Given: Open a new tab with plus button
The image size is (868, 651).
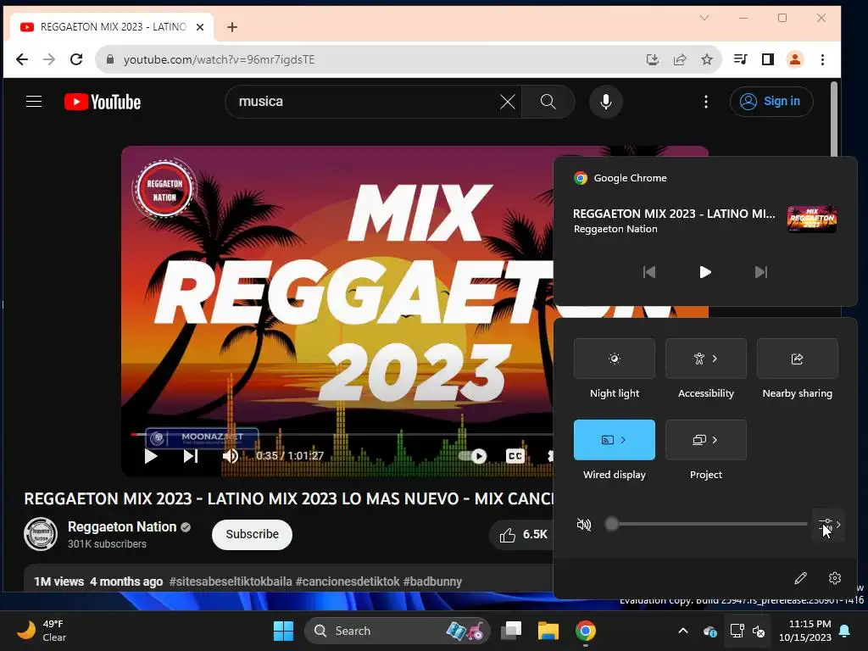Looking at the screenshot, I should click(232, 26).
